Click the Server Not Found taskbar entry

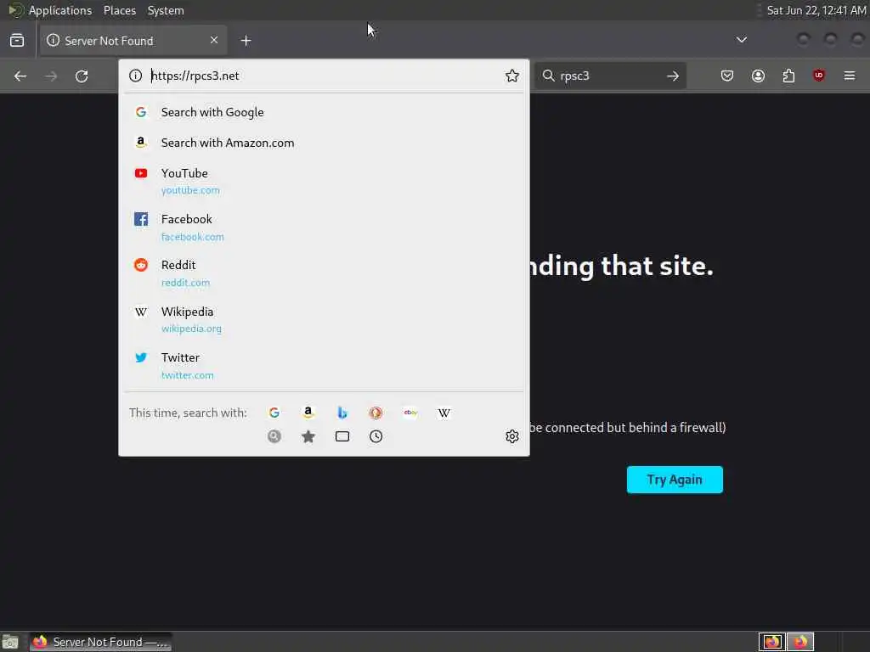100,642
